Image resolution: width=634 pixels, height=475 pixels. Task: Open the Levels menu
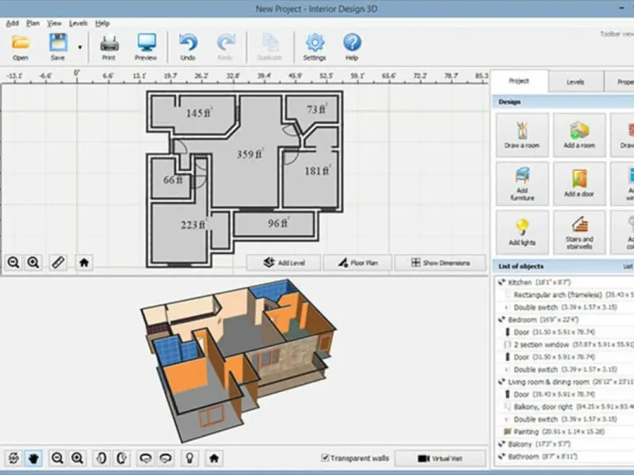78,24
